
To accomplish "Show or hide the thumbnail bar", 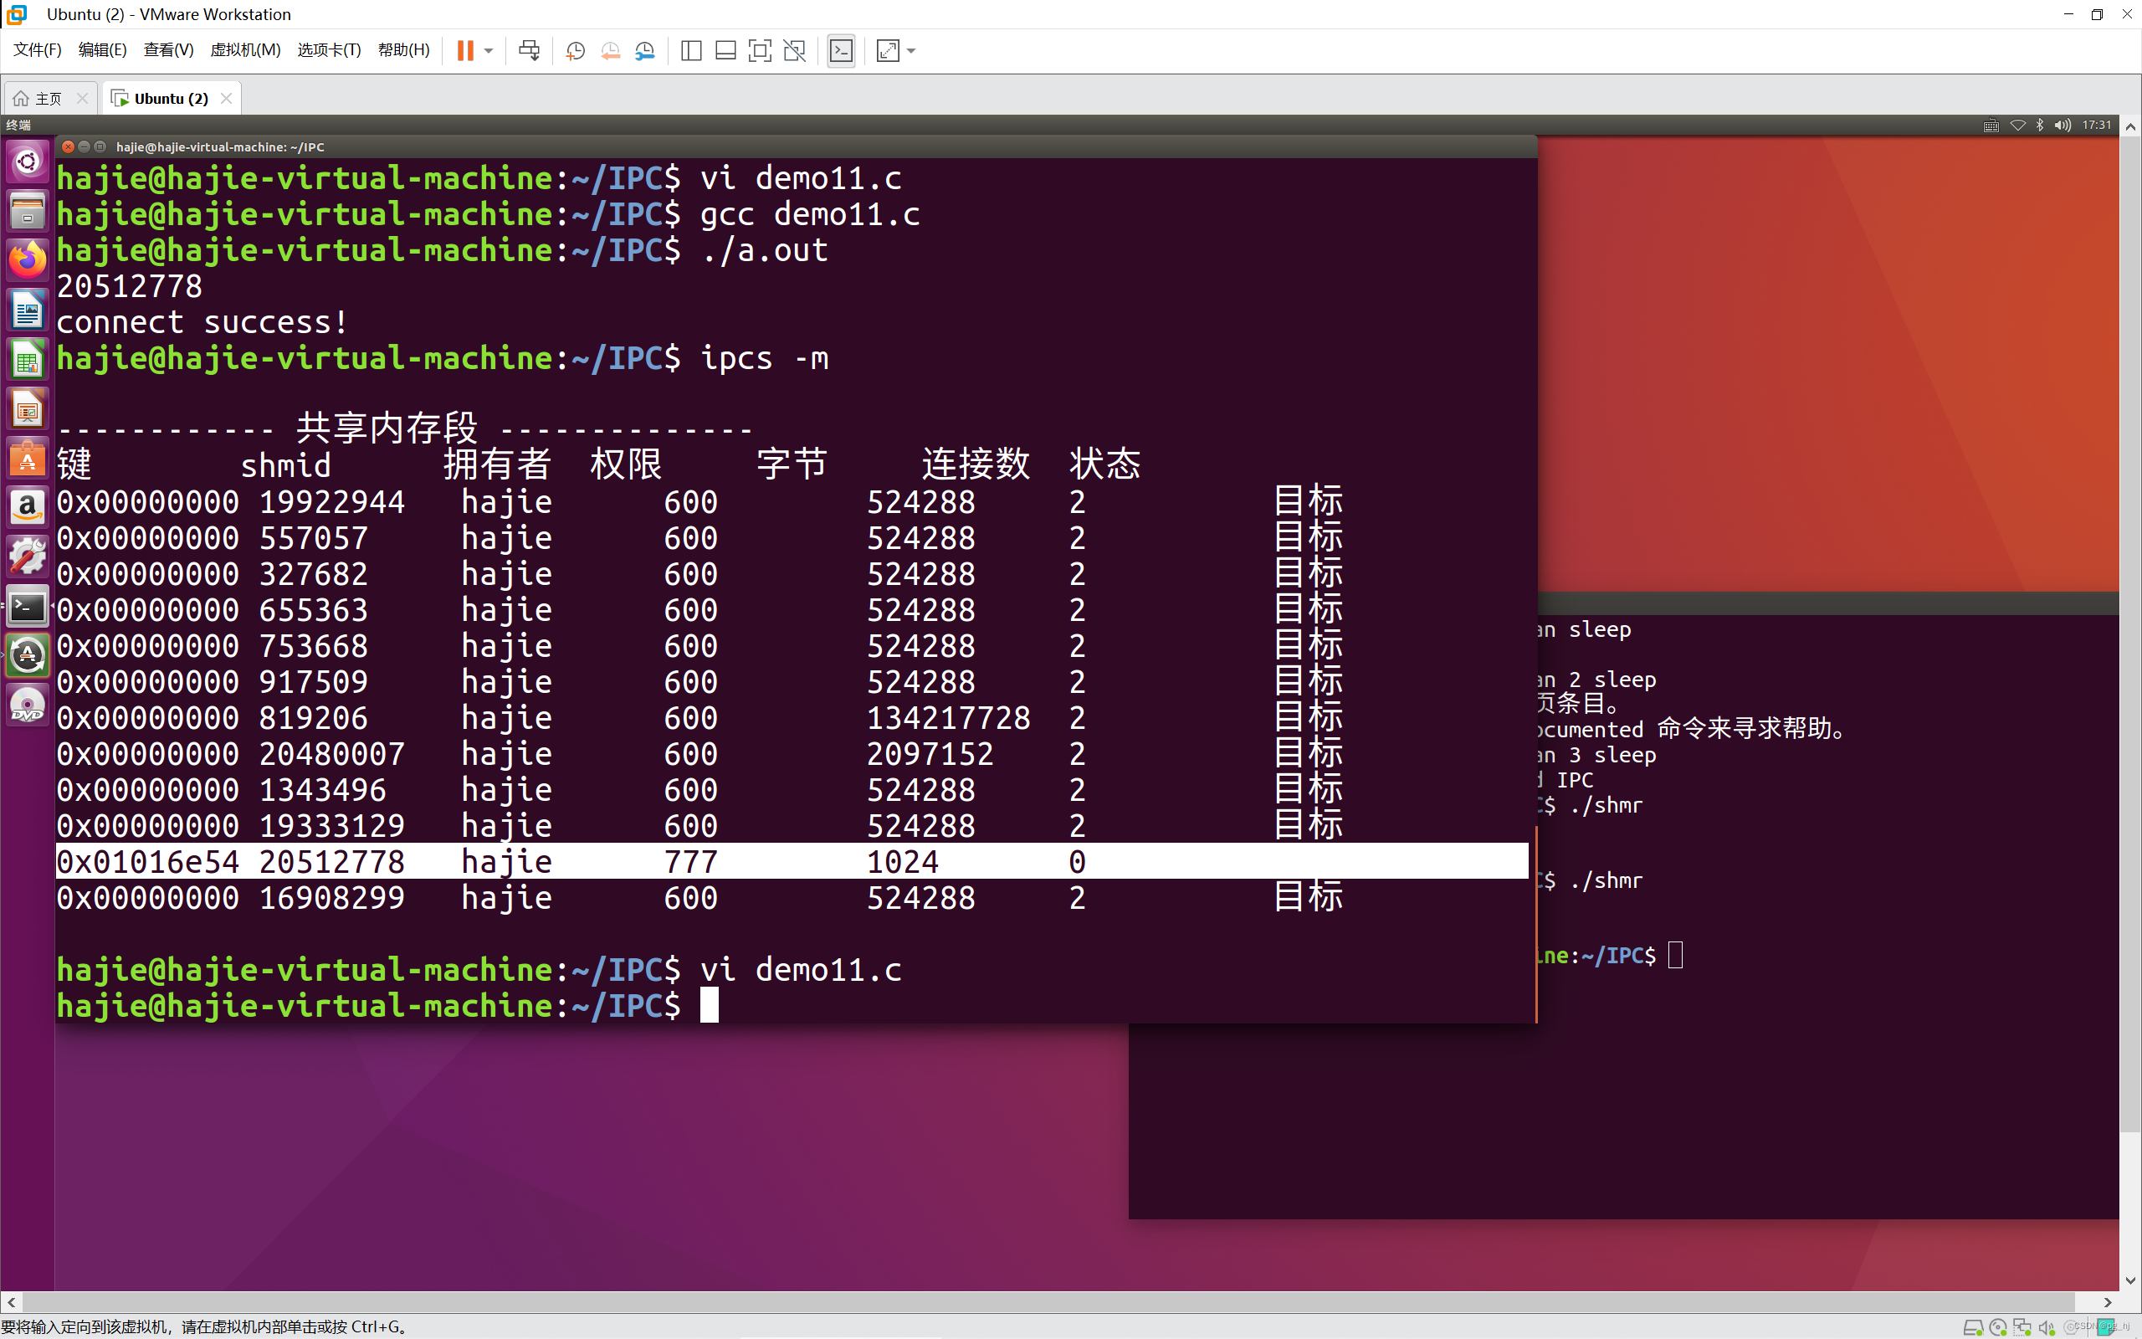I will pyautogui.click(x=725, y=50).
